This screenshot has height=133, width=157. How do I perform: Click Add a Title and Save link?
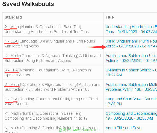123,128
